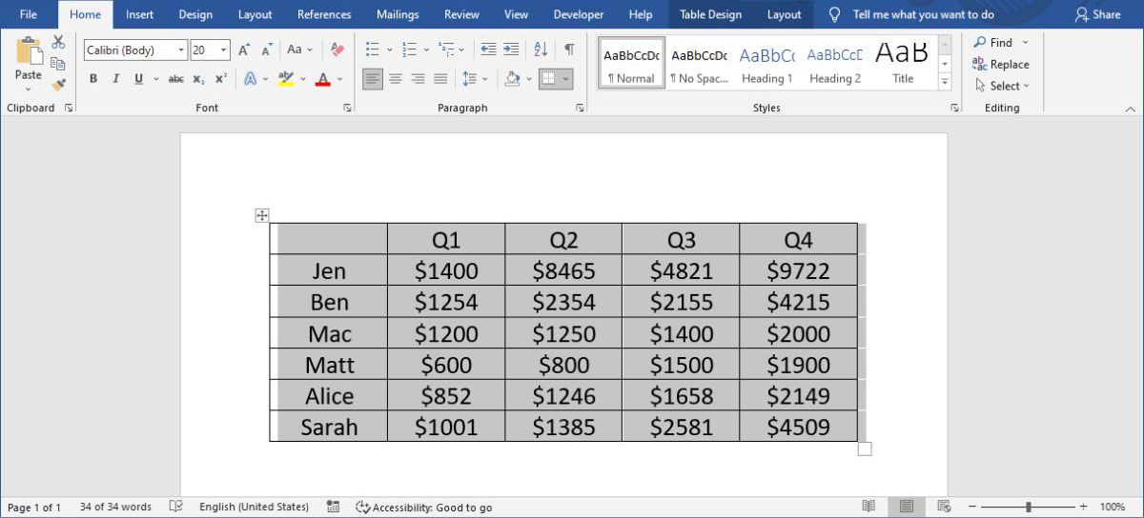Switch to Web Layout view
1144x518 pixels.
(944, 507)
